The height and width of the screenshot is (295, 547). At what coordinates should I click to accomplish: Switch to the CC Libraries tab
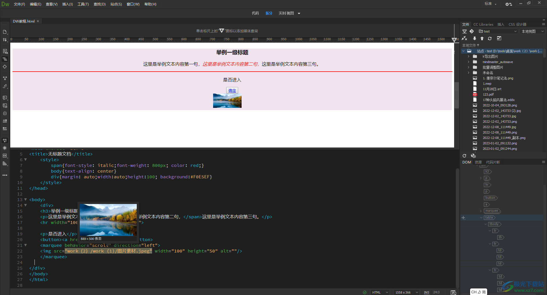point(483,25)
